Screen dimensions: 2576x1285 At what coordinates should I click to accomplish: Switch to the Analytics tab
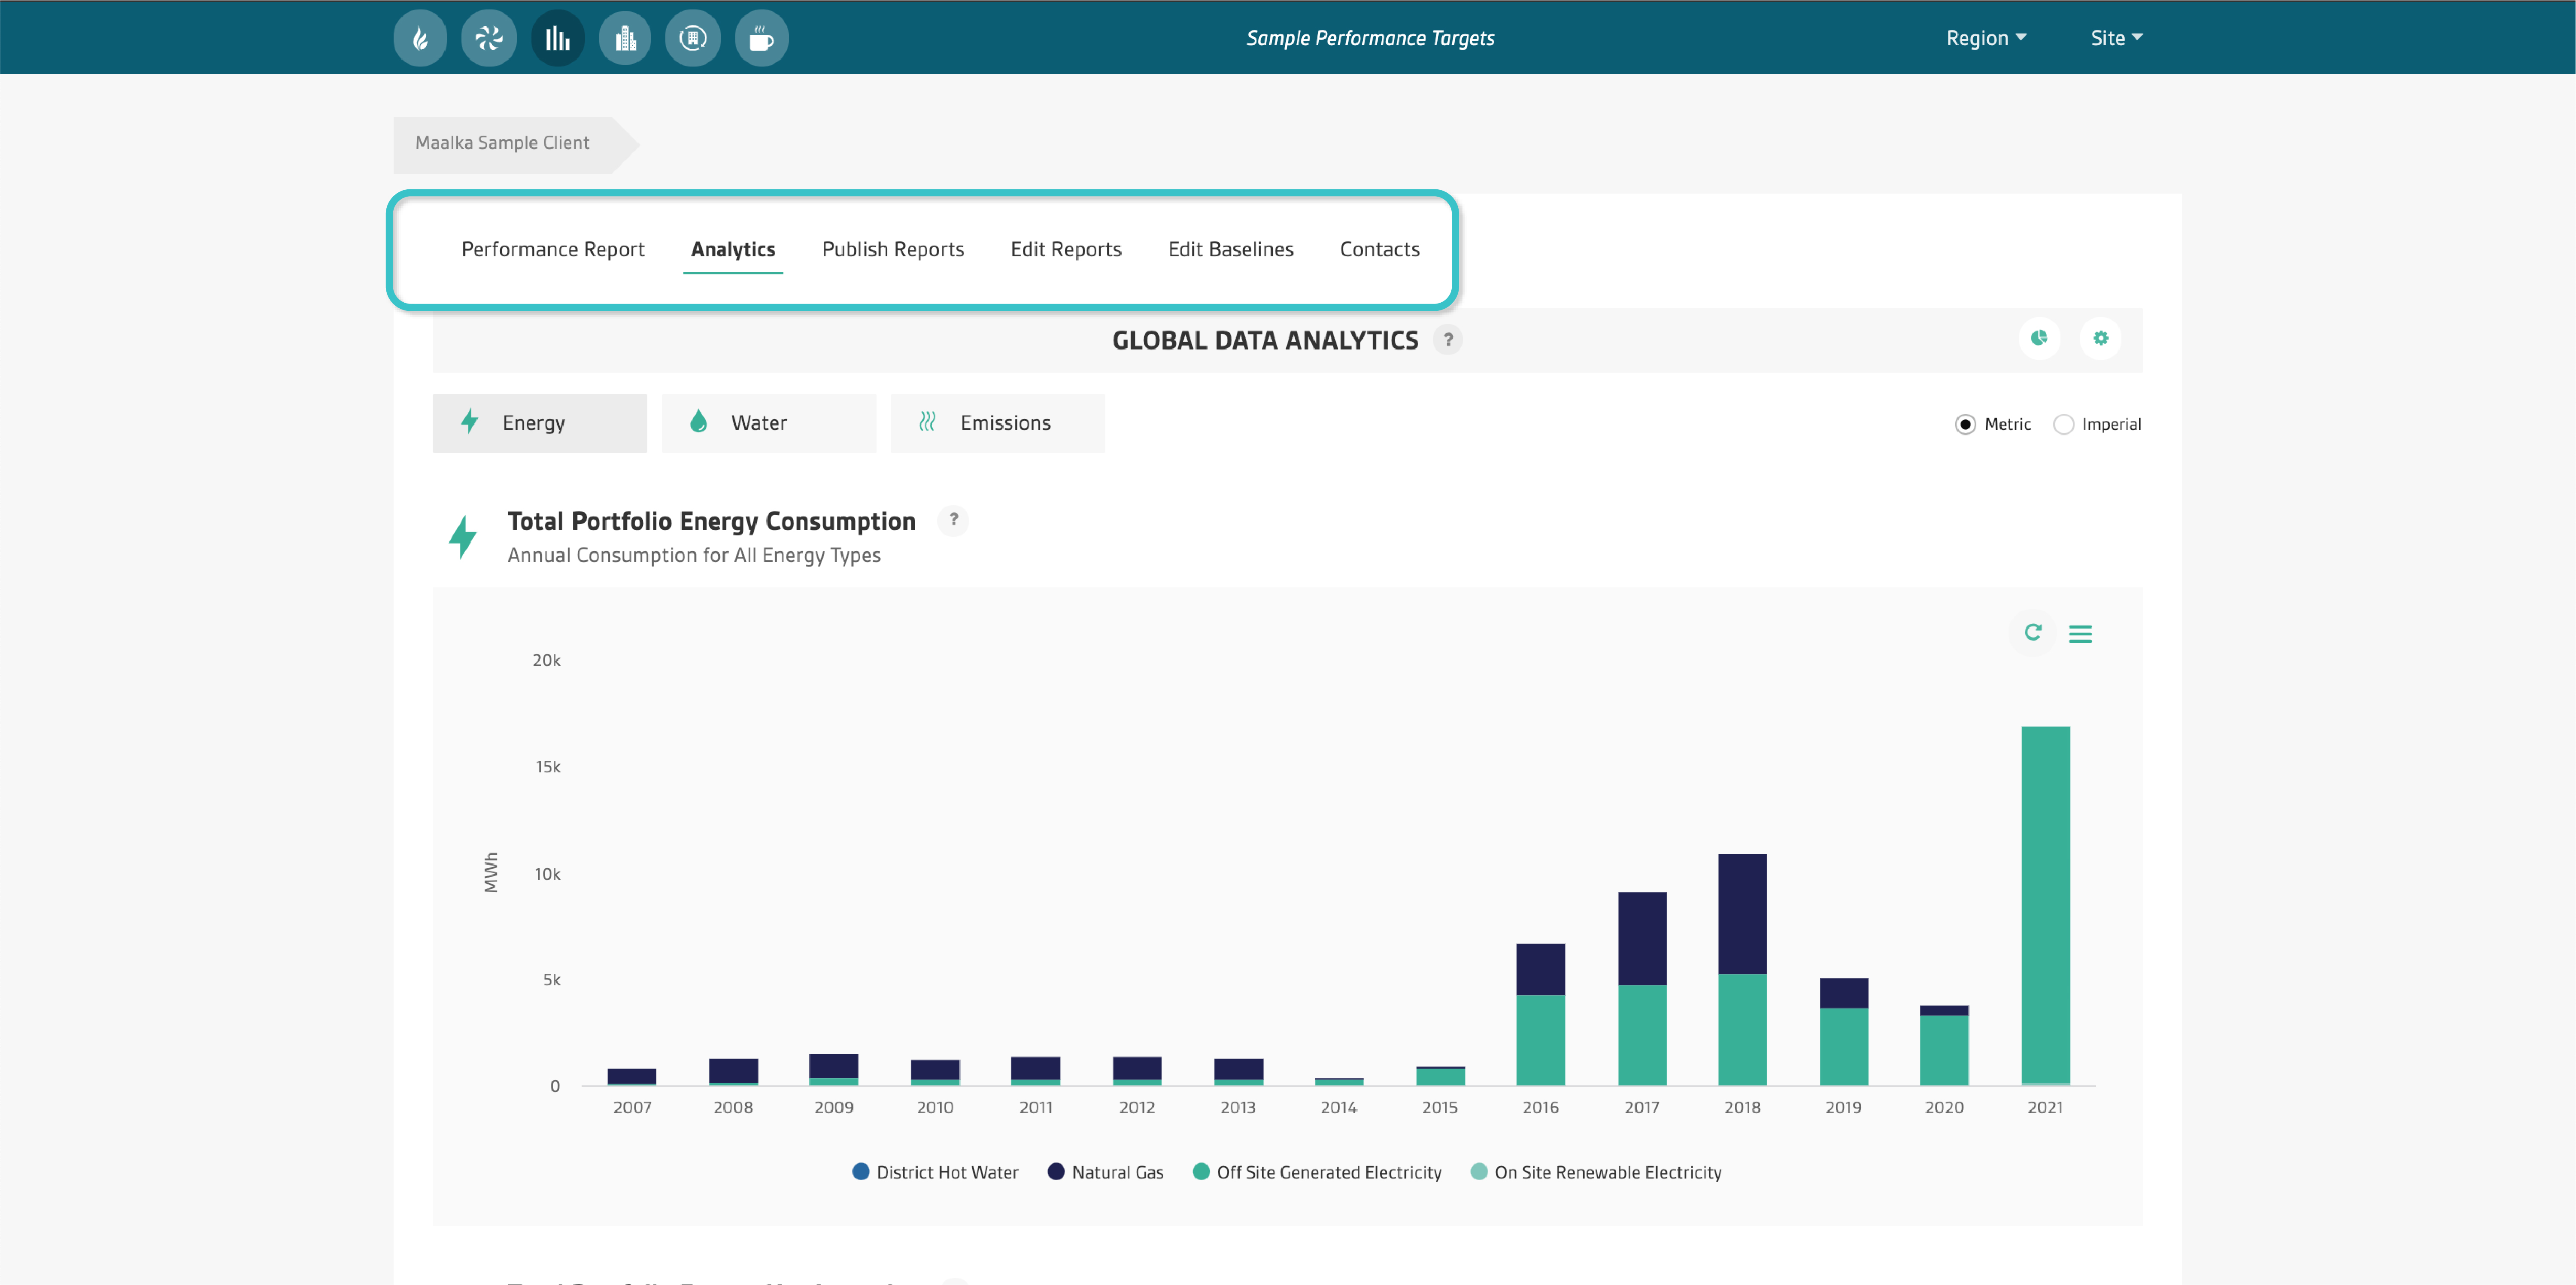click(x=733, y=249)
